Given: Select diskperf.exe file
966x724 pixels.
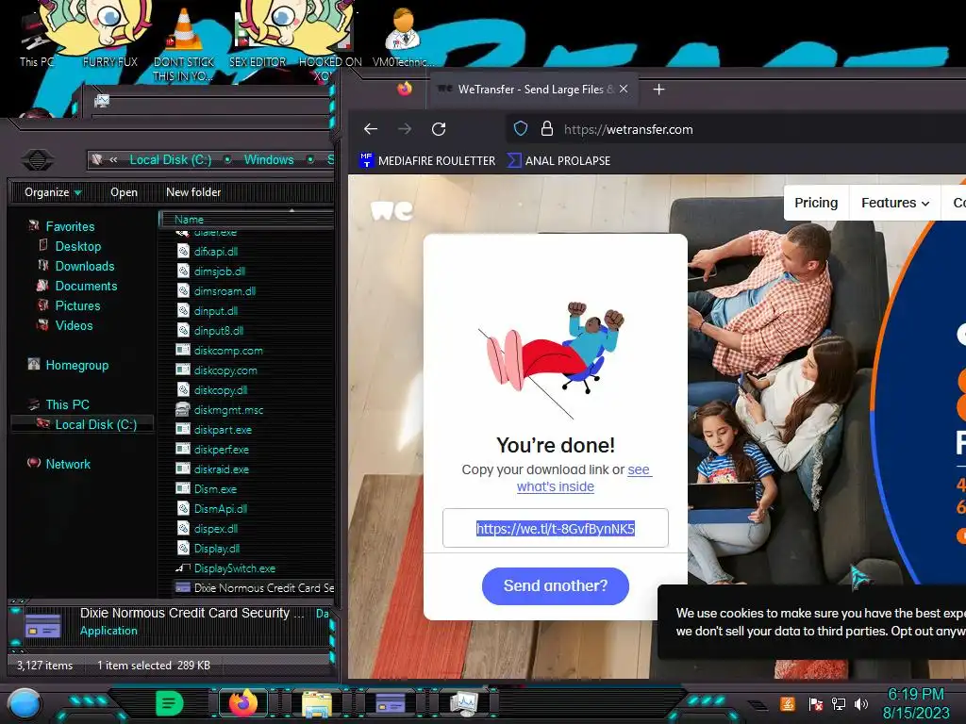Looking at the screenshot, I should coord(221,450).
